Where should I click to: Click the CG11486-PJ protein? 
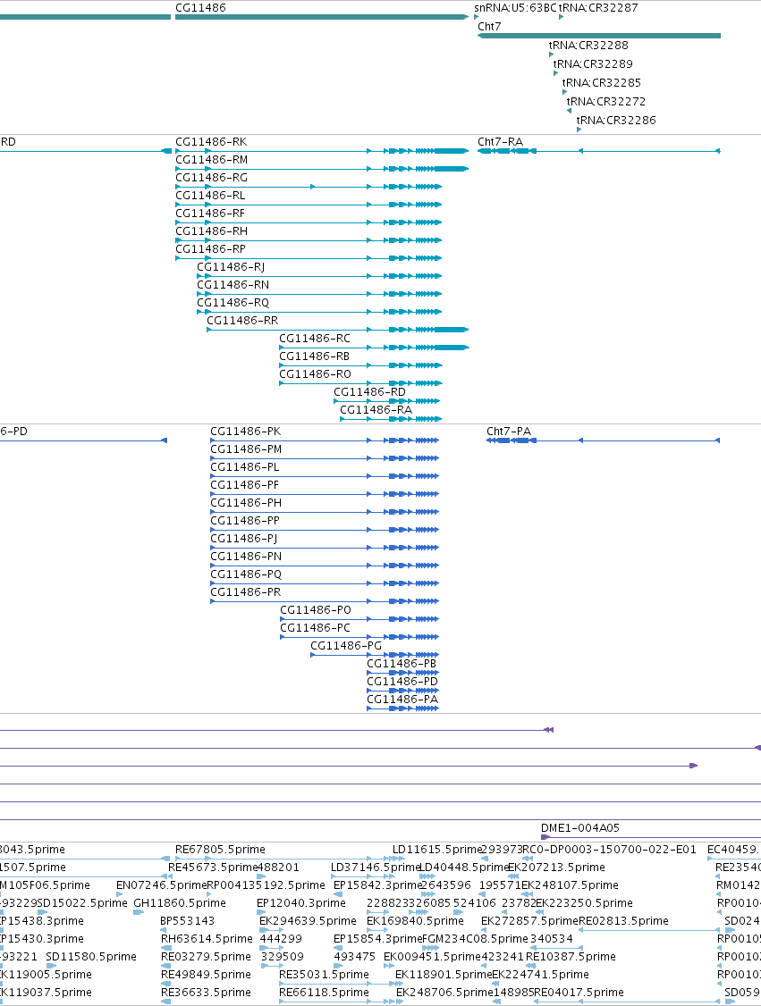pos(244,539)
